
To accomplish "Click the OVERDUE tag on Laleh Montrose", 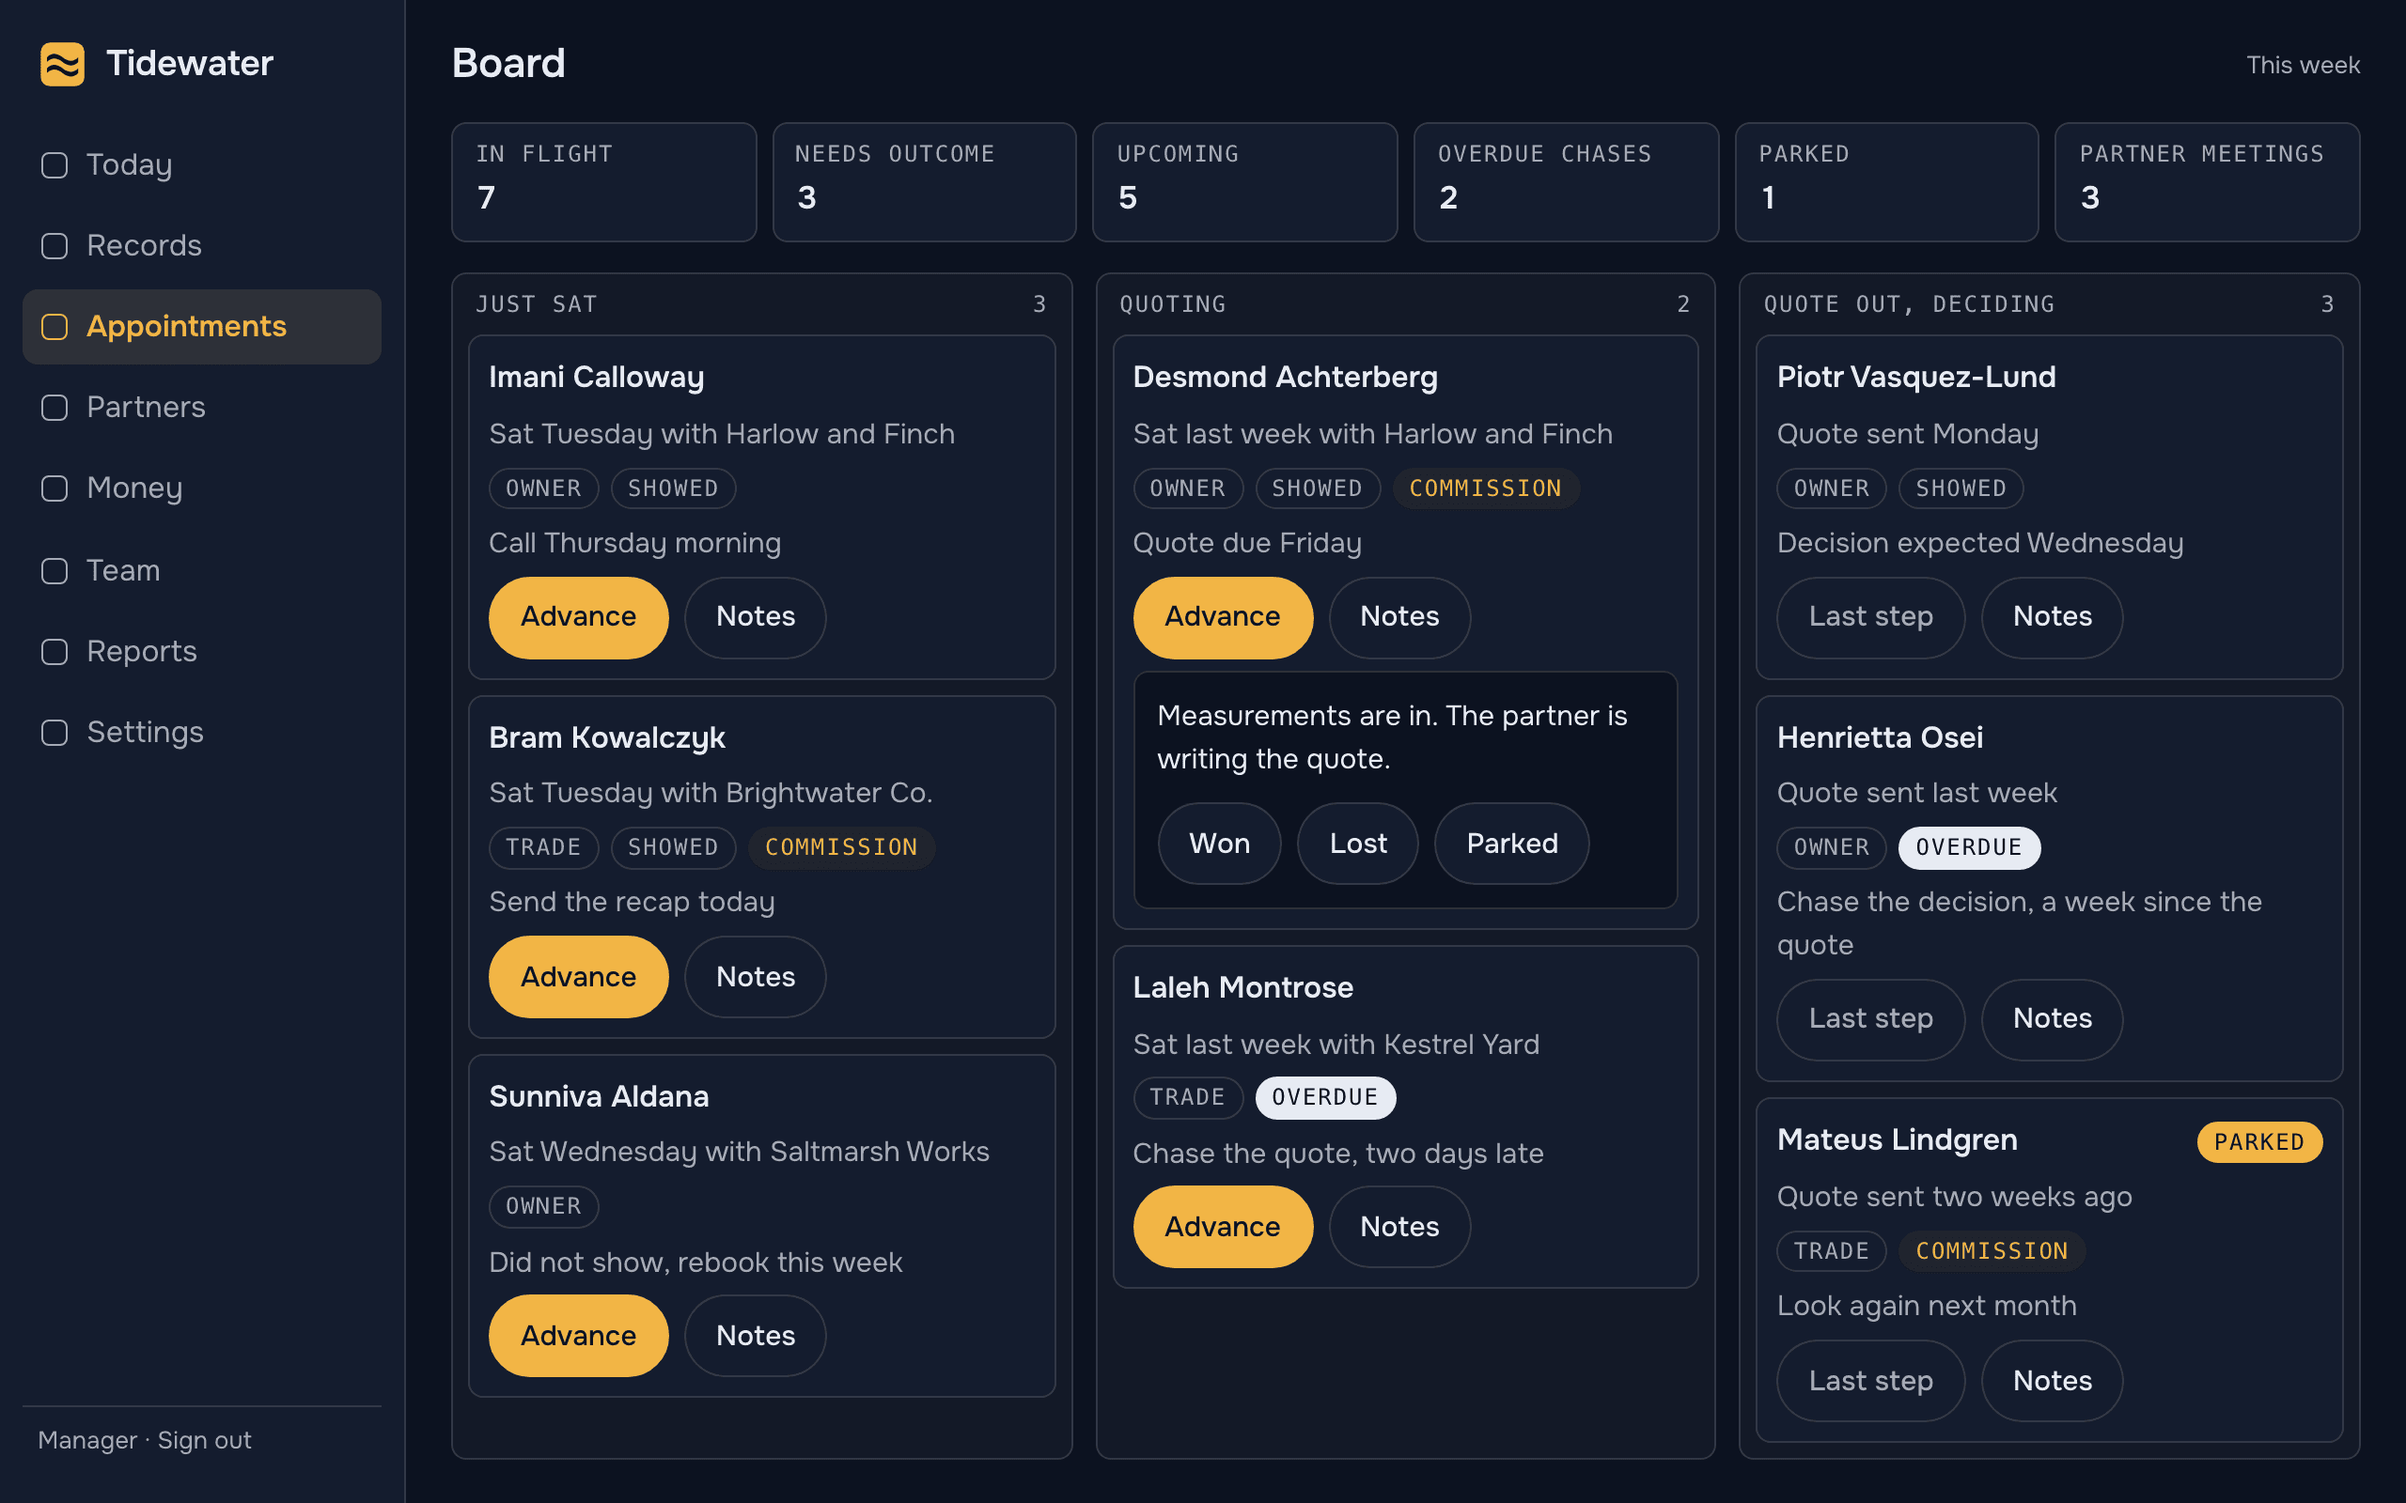I will [x=1325, y=1097].
